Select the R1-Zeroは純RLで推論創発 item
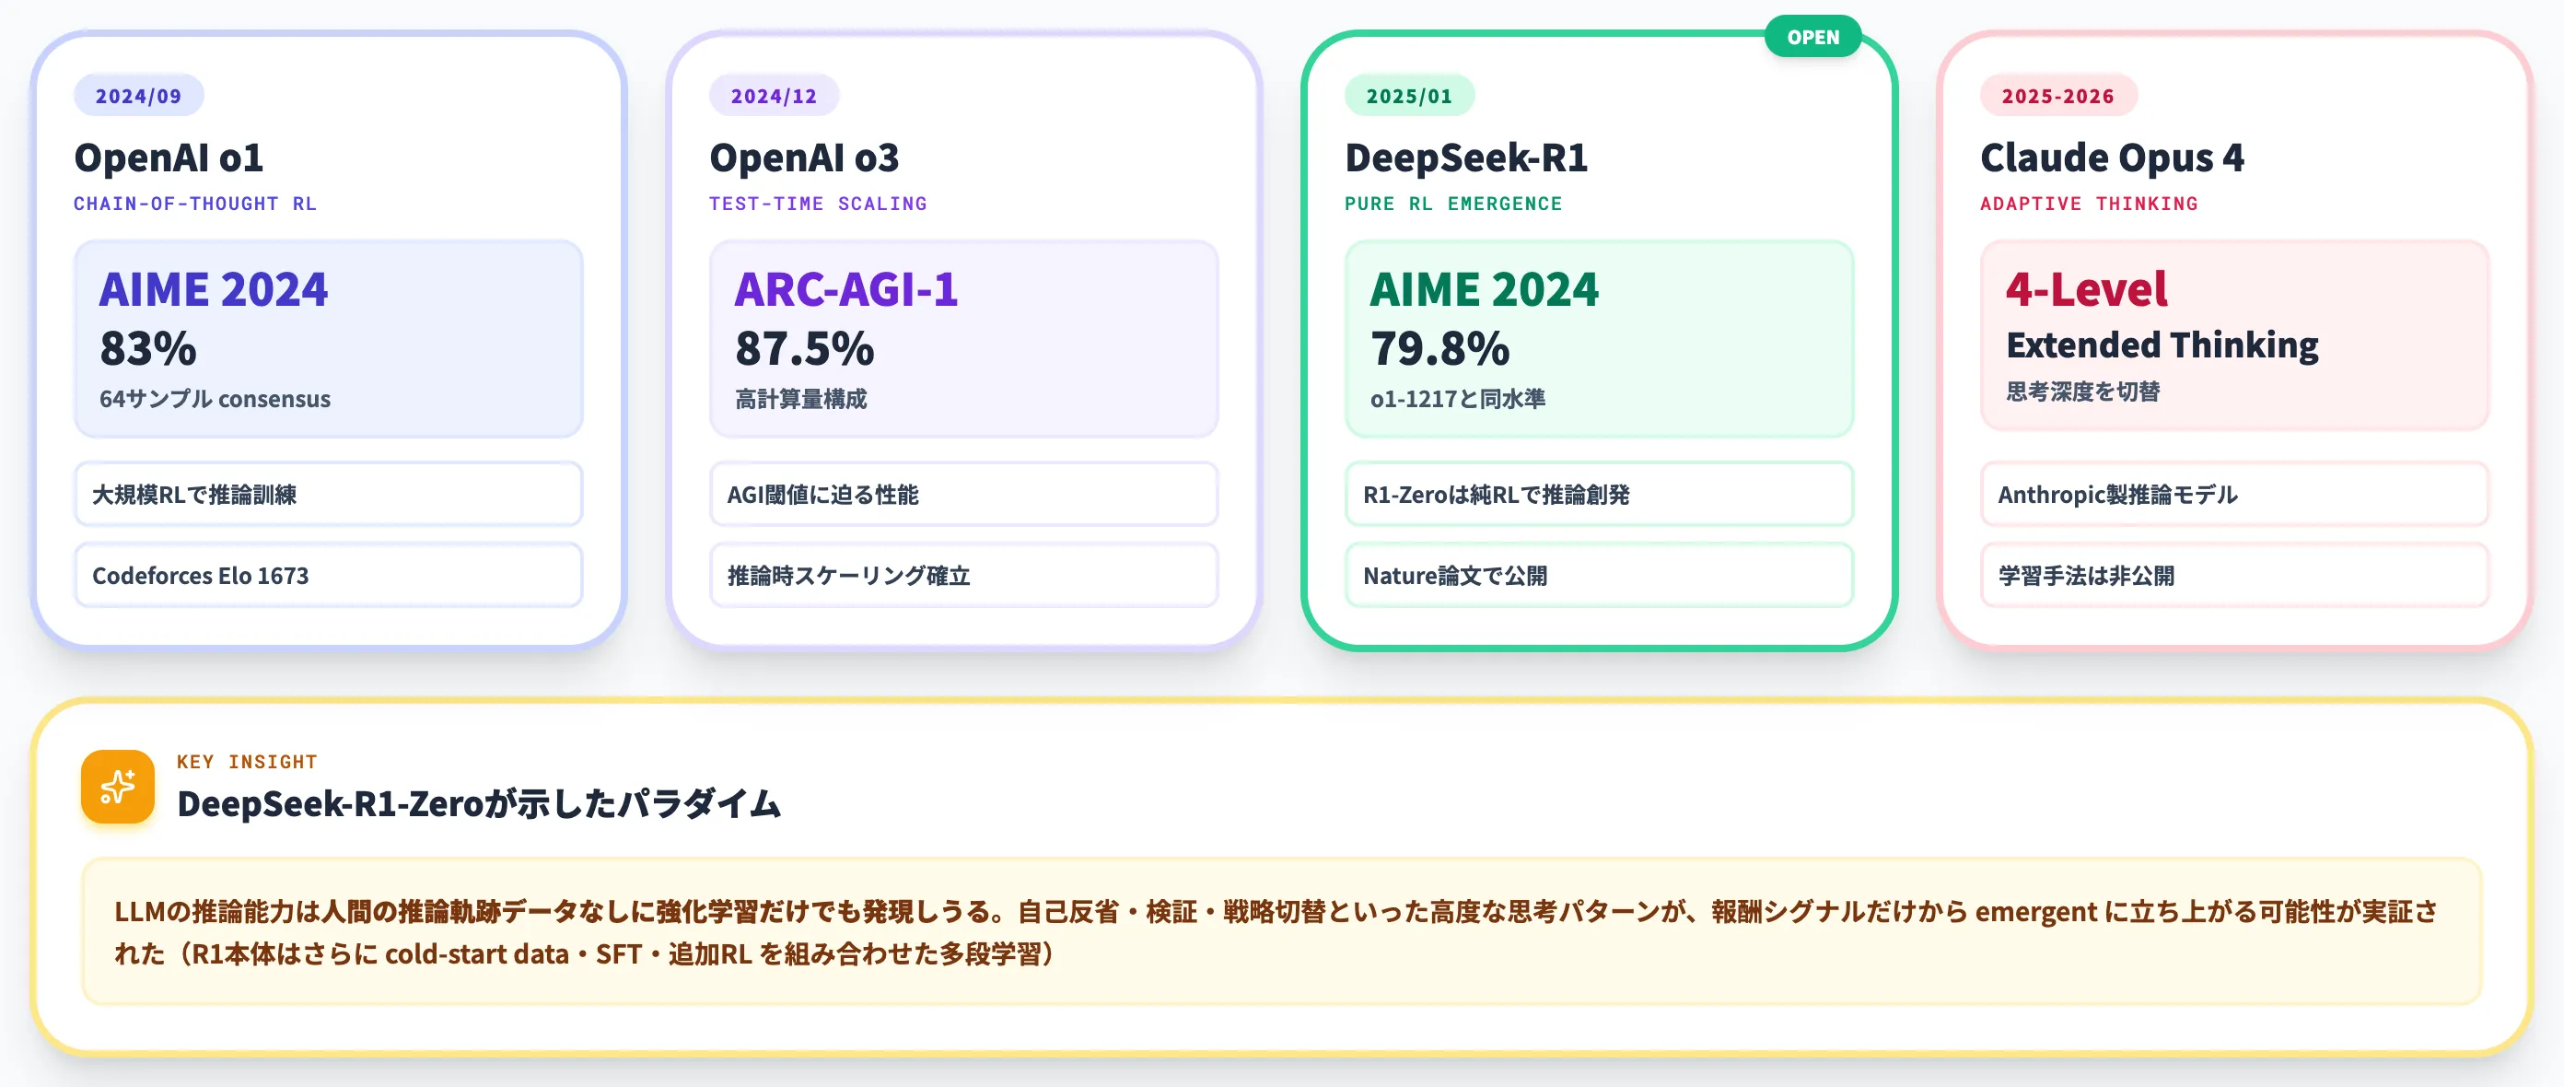This screenshot has width=2564, height=1087. click(1600, 494)
